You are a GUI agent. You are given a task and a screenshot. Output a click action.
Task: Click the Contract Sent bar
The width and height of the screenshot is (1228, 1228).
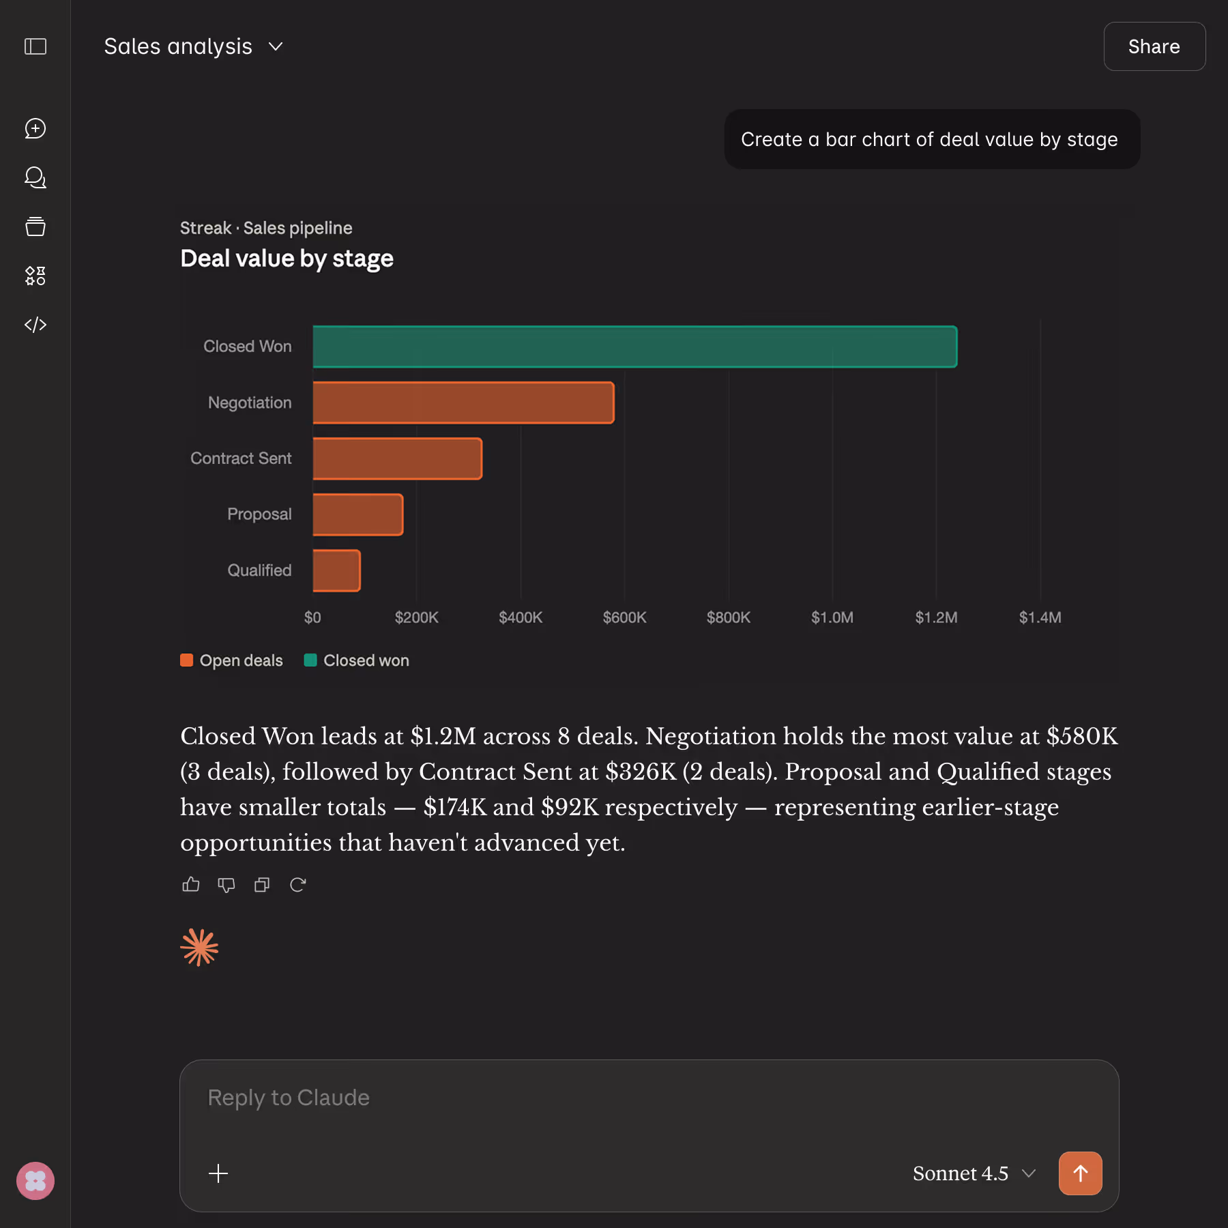point(398,458)
